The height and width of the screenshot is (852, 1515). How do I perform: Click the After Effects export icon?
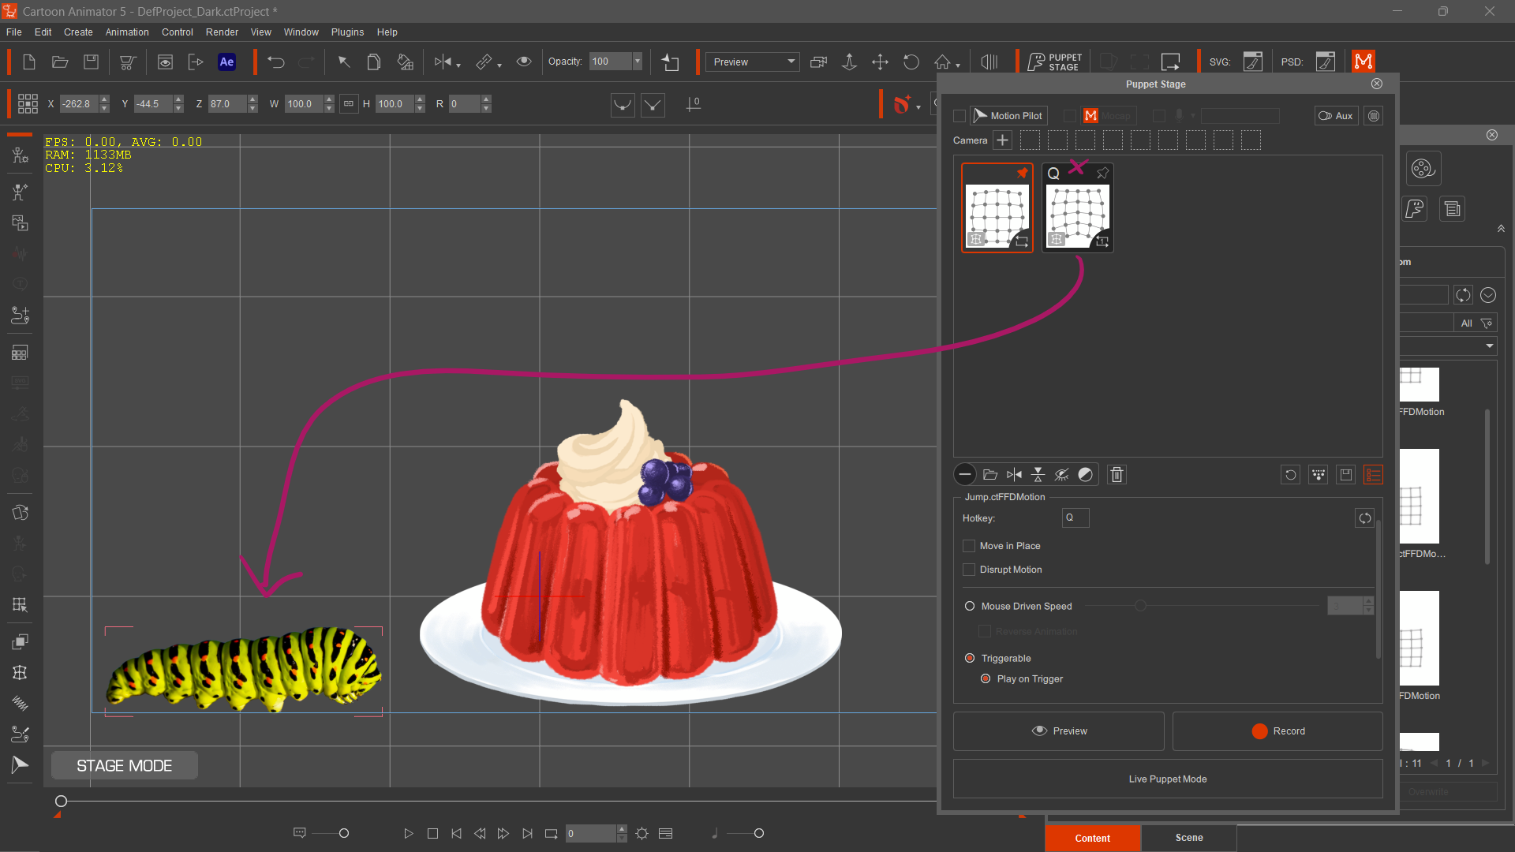(x=226, y=62)
